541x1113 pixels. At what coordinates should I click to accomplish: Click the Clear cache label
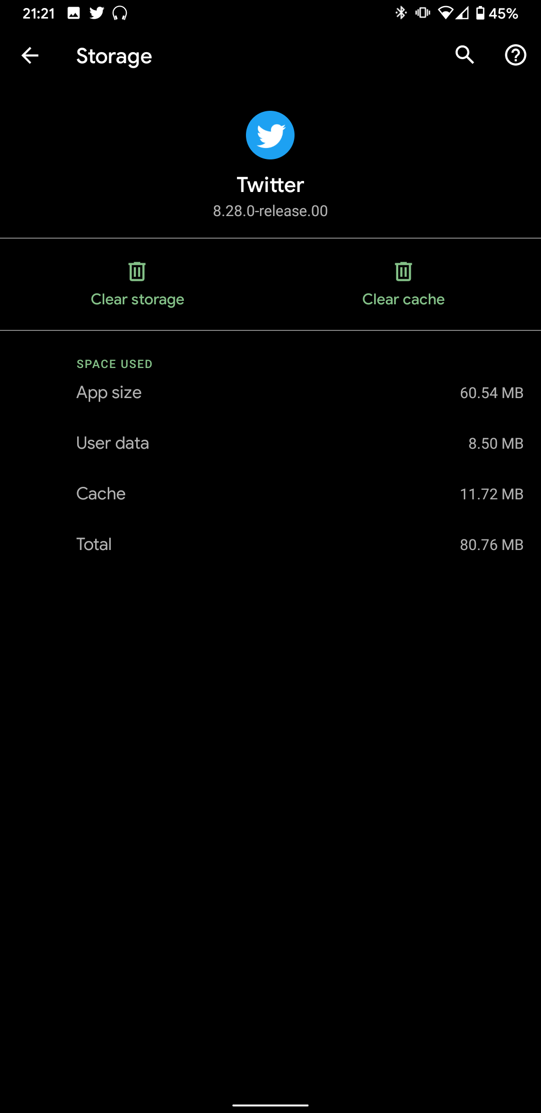pyautogui.click(x=403, y=299)
